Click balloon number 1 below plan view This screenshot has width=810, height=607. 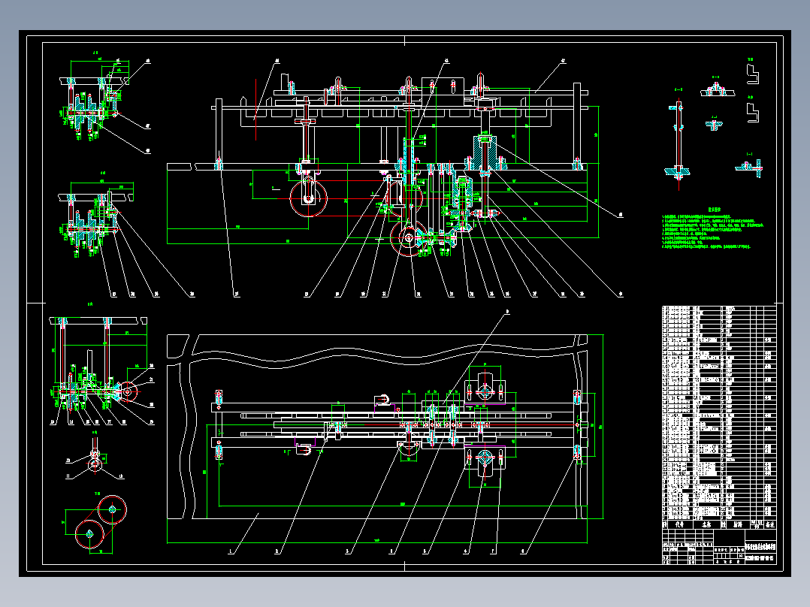[231, 551]
